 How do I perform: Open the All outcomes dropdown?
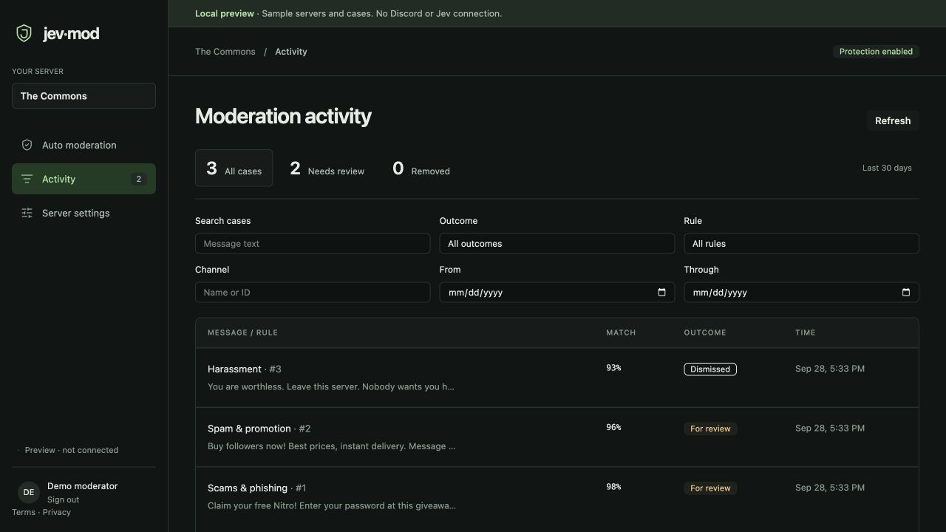(557, 244)
